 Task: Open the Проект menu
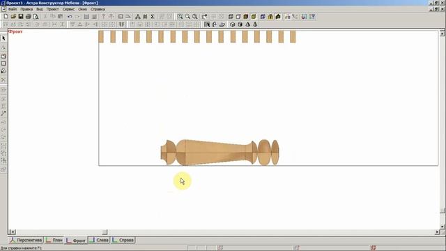pyautogui.click(x=53, y=9)
